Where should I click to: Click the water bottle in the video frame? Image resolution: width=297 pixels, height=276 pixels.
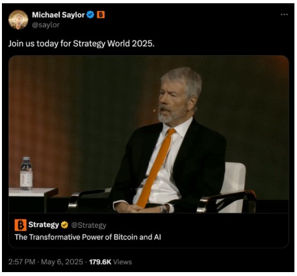pyautogui.click(x=26, y=173)
